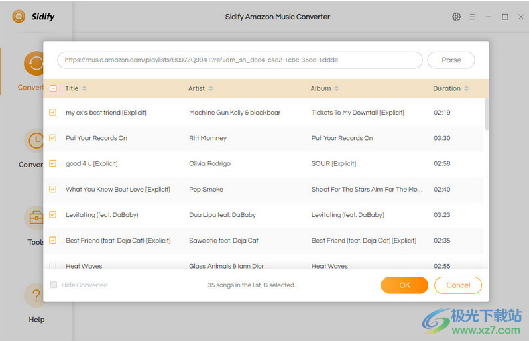Click duration 03:30
This screenshot has height=341, width=529.
click(x=442, y=138)
